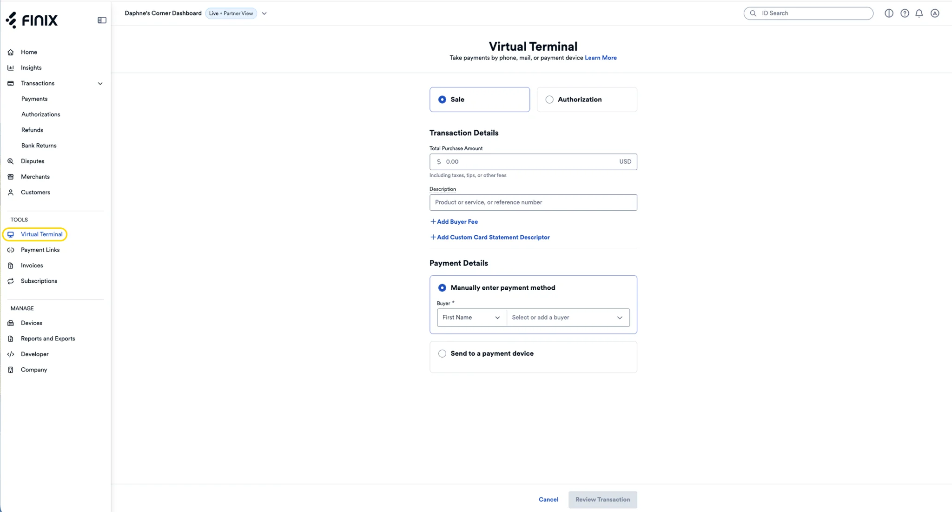
Task: Collapse the sidebar with the panel icon
Action: pos(102,20)
